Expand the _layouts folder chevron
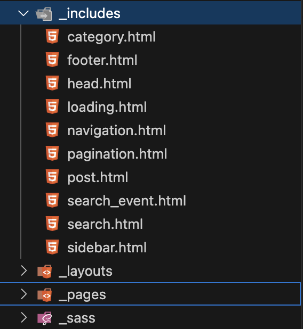Viewport: 303px width, 329px height. click(24, 270)
